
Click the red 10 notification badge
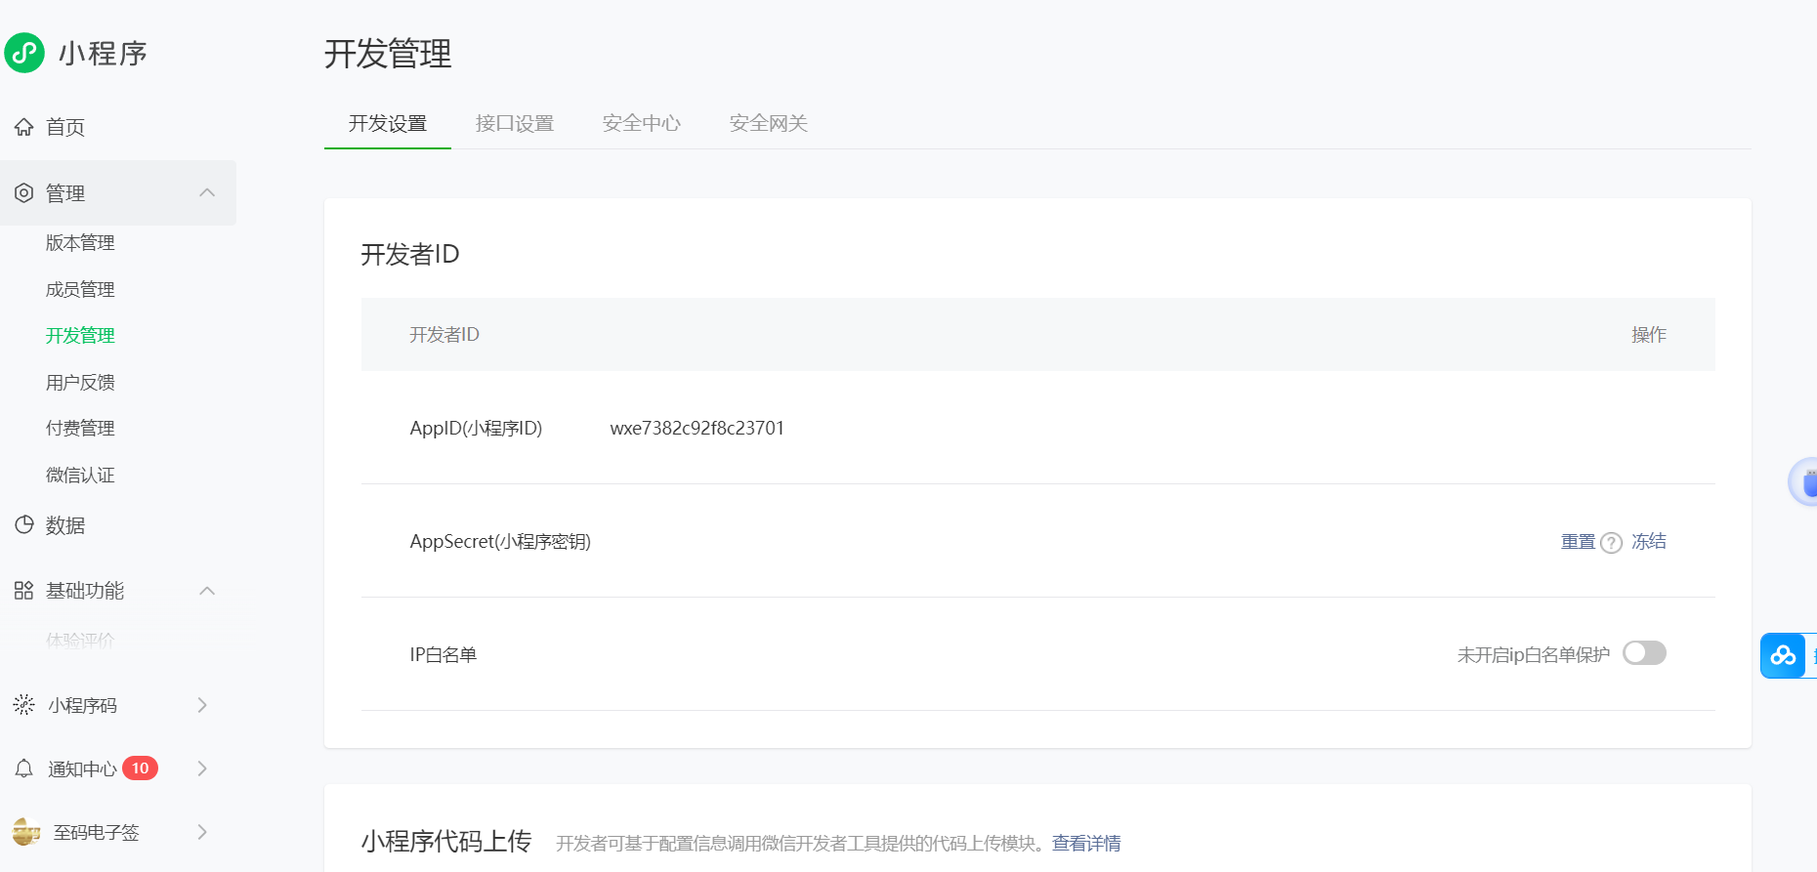141,768
